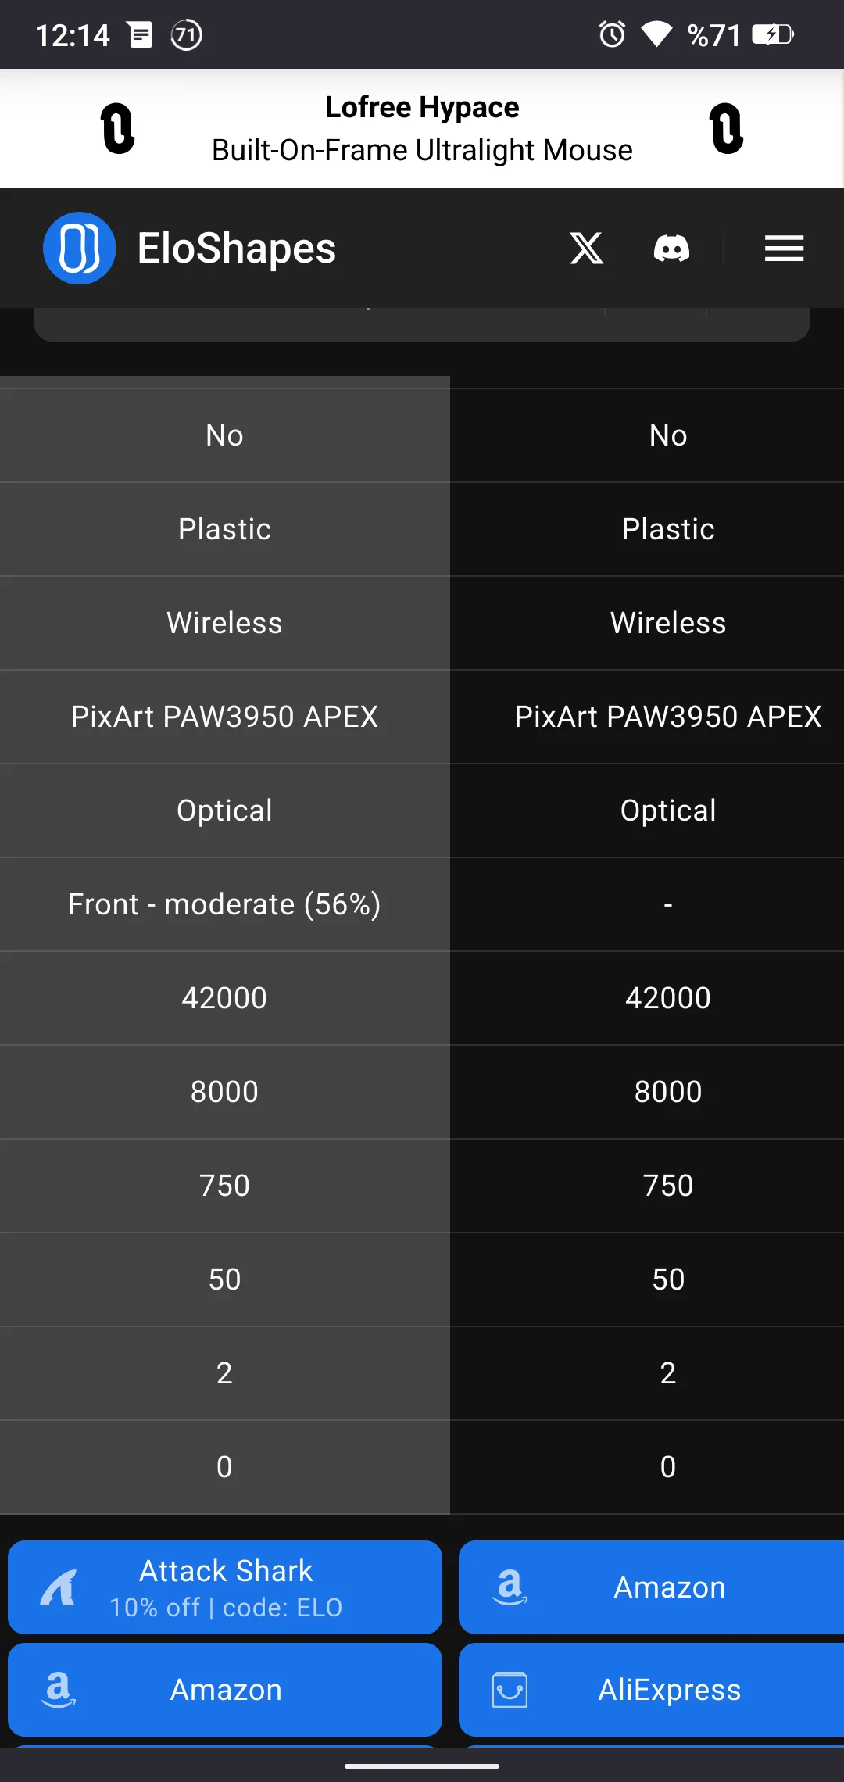844x1782 pixels.
Task: Open the Lofree Hypace ad title
Action: (422, 108)
